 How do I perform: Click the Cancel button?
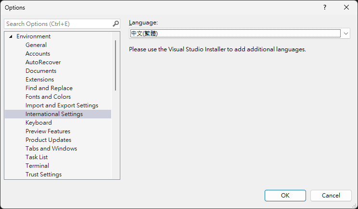pyautogui.click(x=331, y=196)
